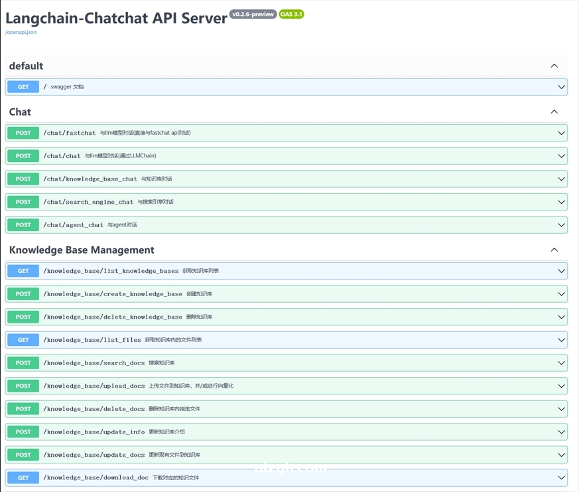Click the POST badge on /chat/chat
Screen dimensions: 579x492
tap(22, 155)
